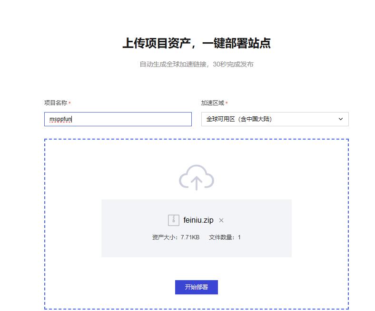Click the 资产大小：7.71KB text

176,237
